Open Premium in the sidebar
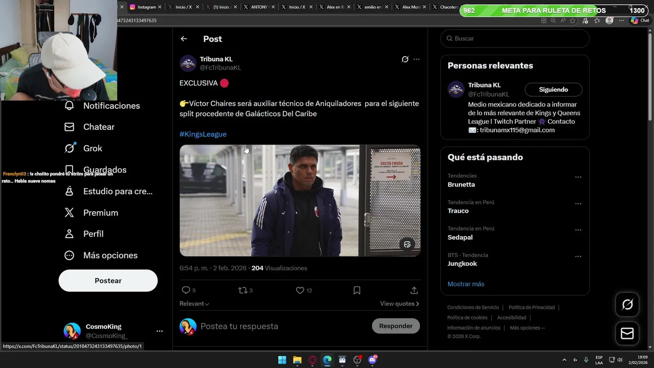Viewport: 654px width, 368px height. click(91, 213)
